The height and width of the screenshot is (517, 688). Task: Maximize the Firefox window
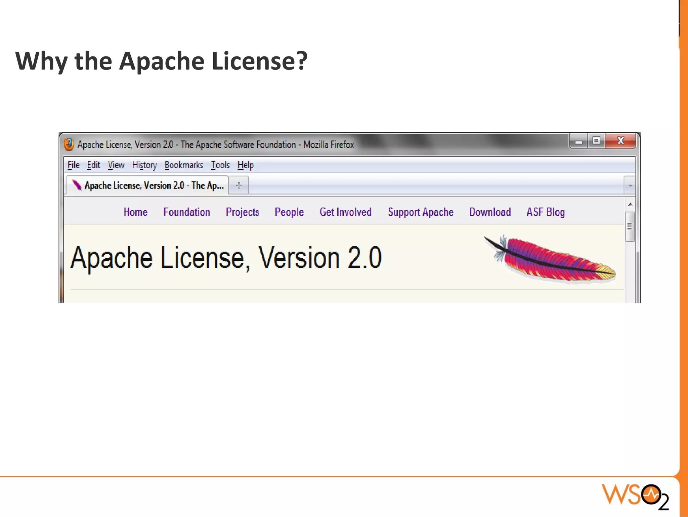tap(596, 141)
